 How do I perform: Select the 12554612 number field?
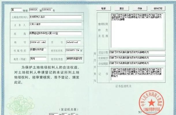[47, 10]
